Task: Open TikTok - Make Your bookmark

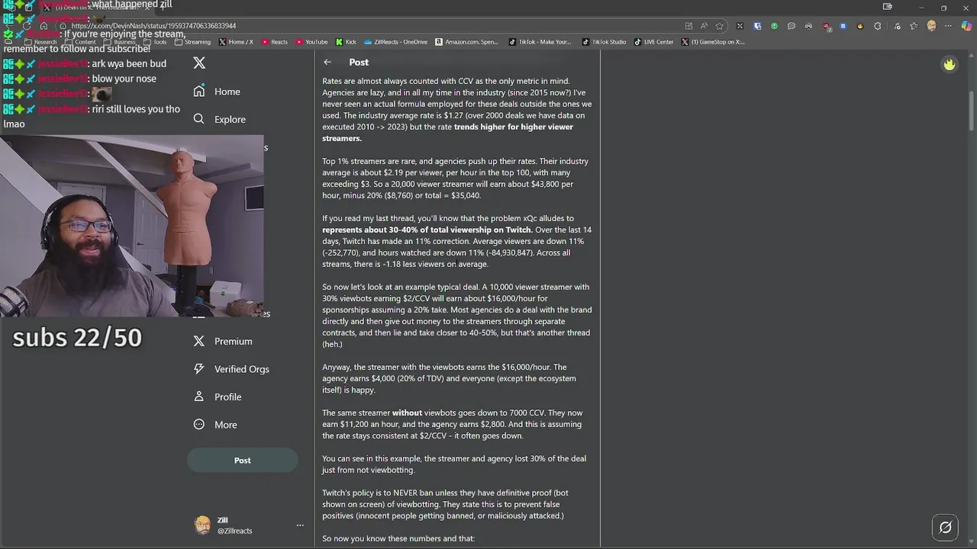Action: click(540, 42)
